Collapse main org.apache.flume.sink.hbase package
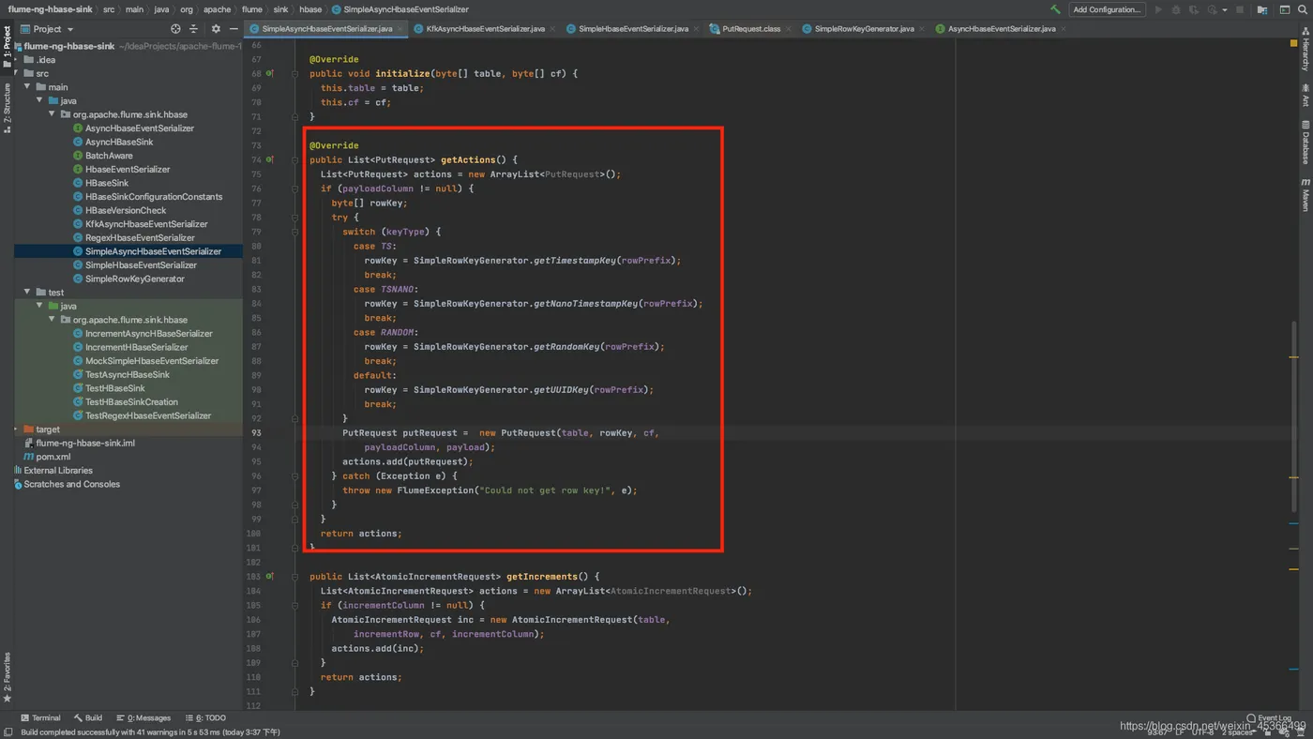 point(53,114)
